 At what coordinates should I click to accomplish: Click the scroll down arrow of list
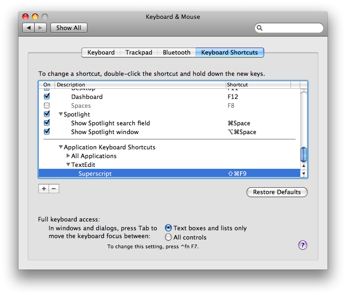tap(304, 174)
